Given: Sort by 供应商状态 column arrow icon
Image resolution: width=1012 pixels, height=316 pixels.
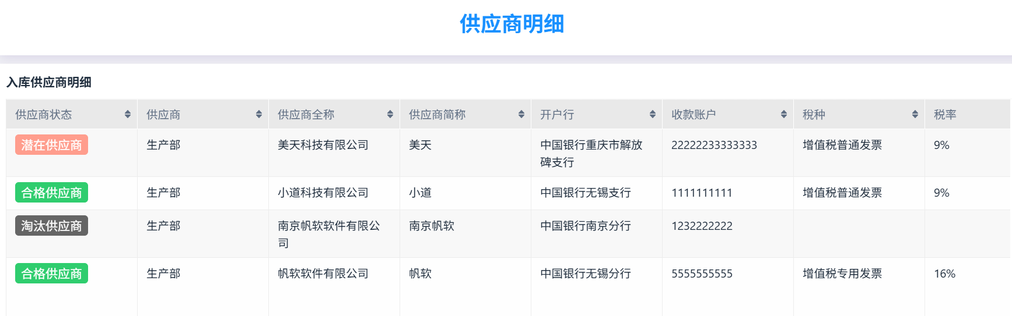Looking at the screenshot, I should pos(127,115).
